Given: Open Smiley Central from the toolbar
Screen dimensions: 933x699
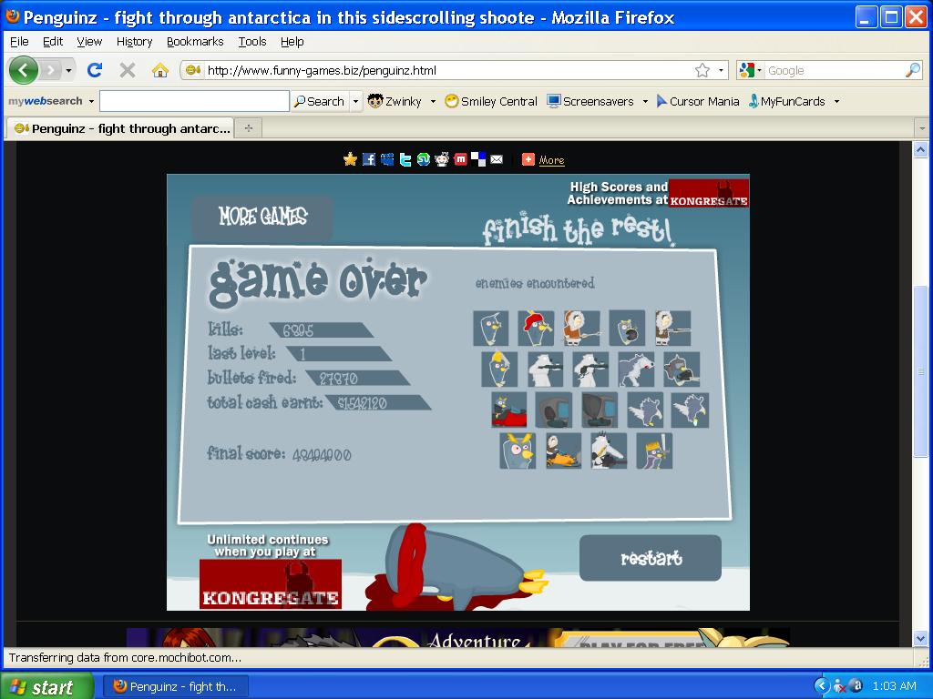Looking at the screenshot, I should 491,102.
